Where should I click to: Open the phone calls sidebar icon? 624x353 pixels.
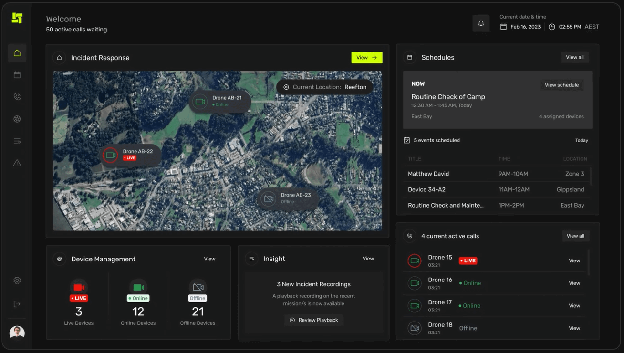[x=17, y=97]
